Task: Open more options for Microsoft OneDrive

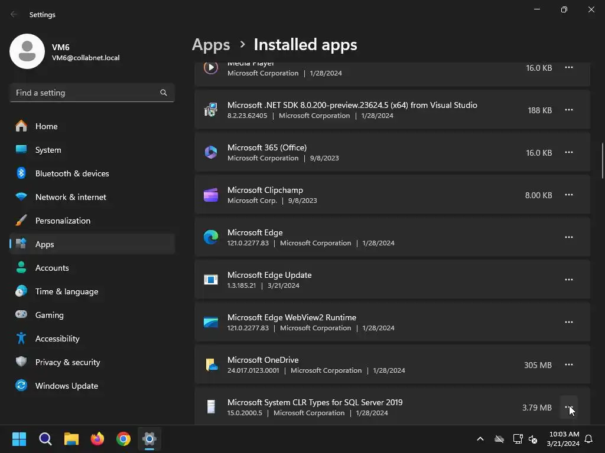Action: (568, 365)
